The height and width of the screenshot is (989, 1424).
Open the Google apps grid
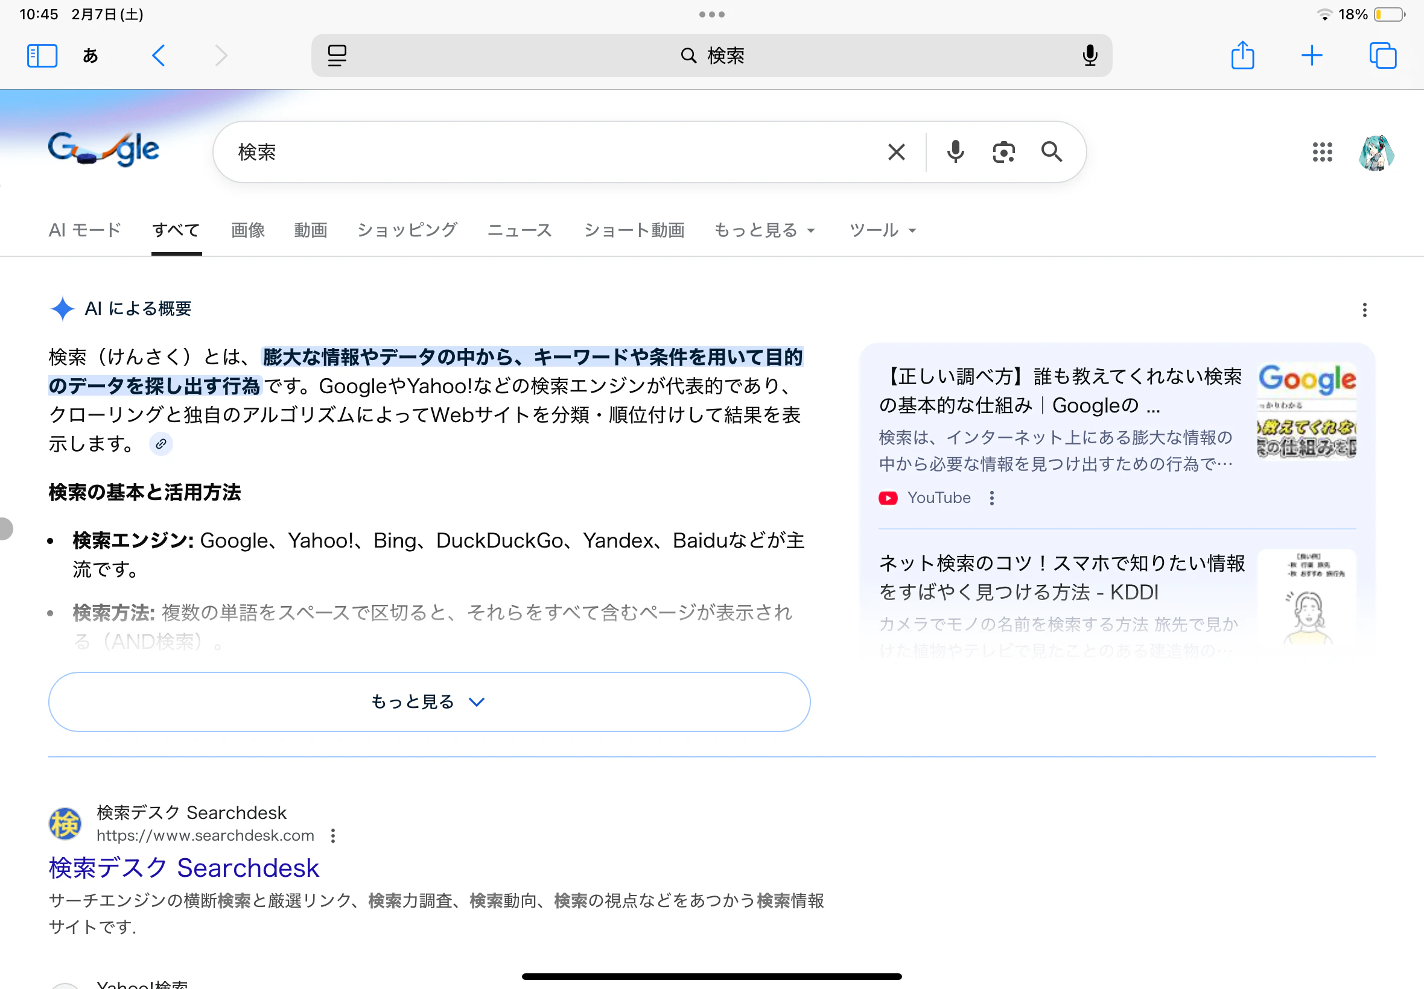pyautogui.click(x=1323, y=152)
